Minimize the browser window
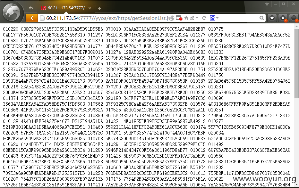This screenshot has height=188, width=299. 275,4
